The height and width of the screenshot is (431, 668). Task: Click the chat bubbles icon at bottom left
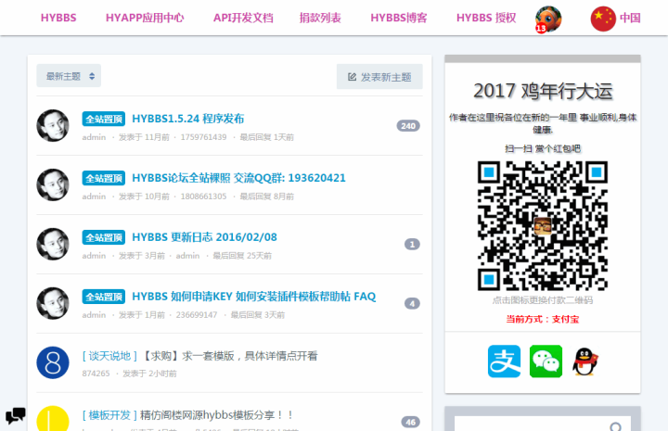pyautogui.click(x=16, y=415)
